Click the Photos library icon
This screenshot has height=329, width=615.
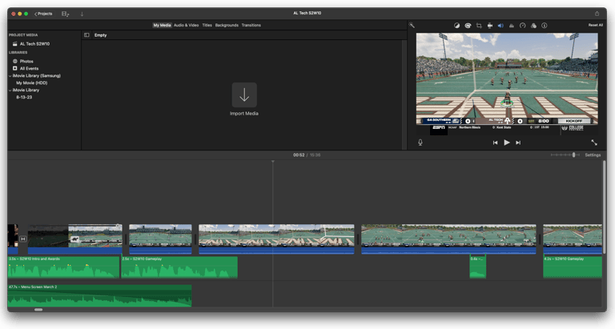(x=15, y=61)
